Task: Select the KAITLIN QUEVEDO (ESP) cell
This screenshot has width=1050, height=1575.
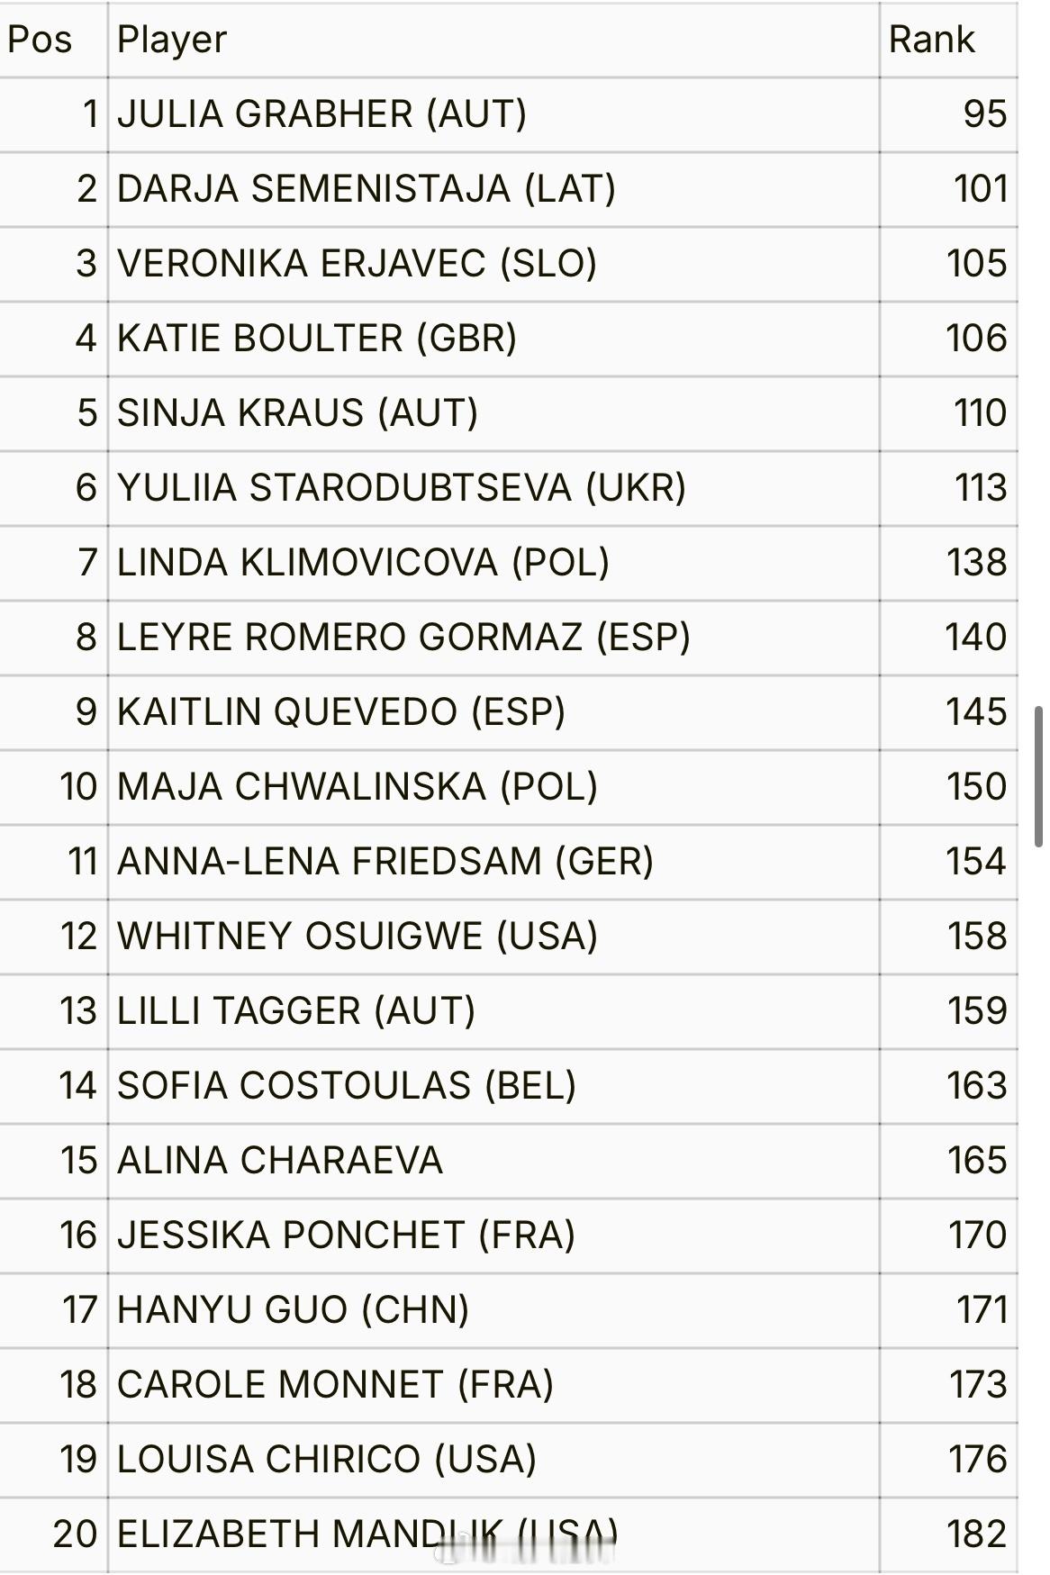Action: point(493,712)
